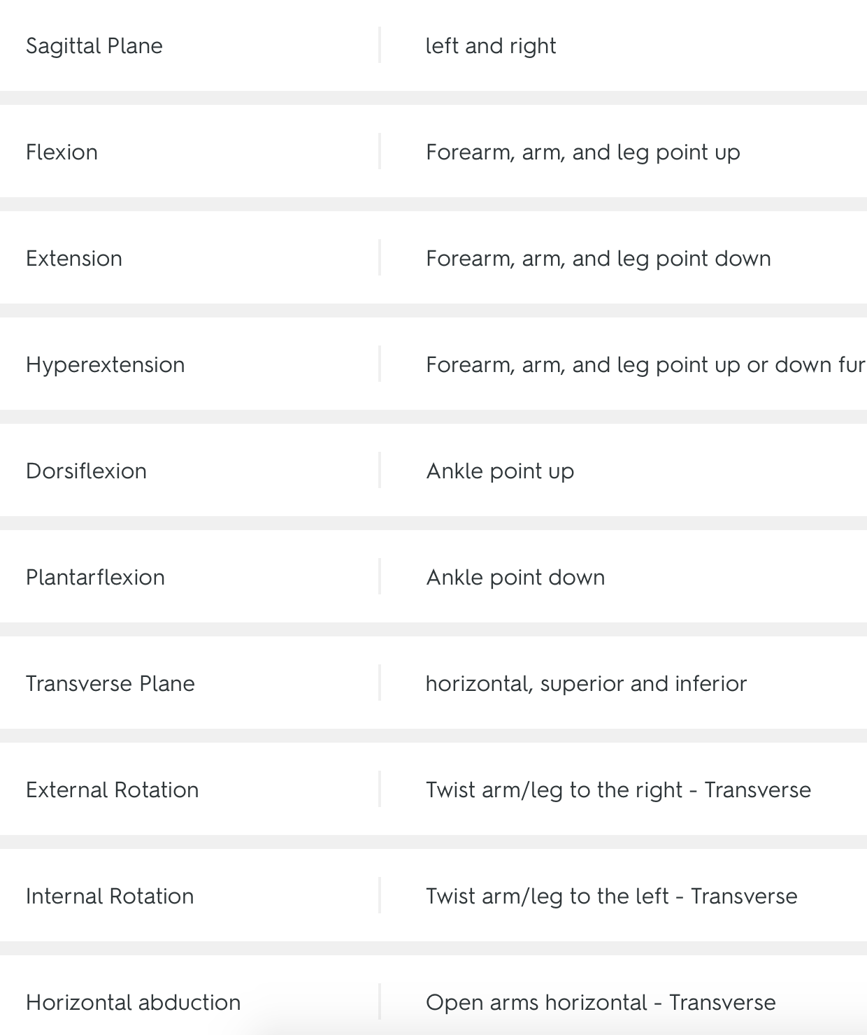
Task: Select "Forearm, arm, and leg point down" definition
Action: point(598,259)
